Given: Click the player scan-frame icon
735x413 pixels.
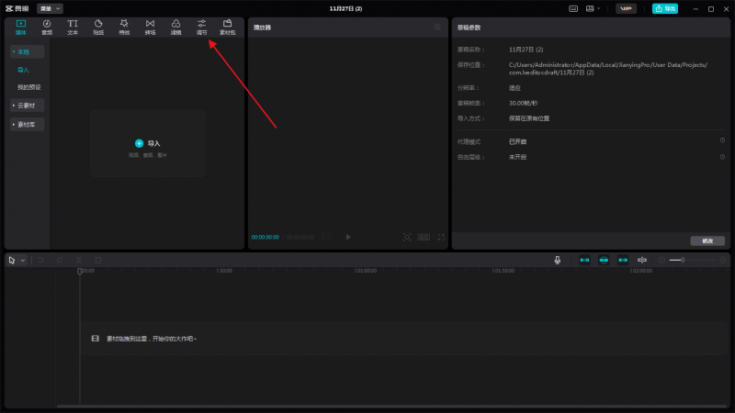Looking at the screenshot, I should click(407, 238).
